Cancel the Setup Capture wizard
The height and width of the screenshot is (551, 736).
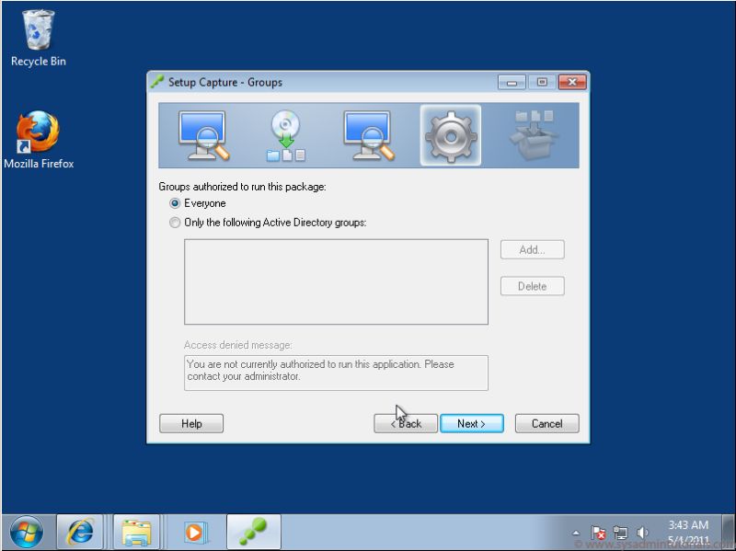546,423
